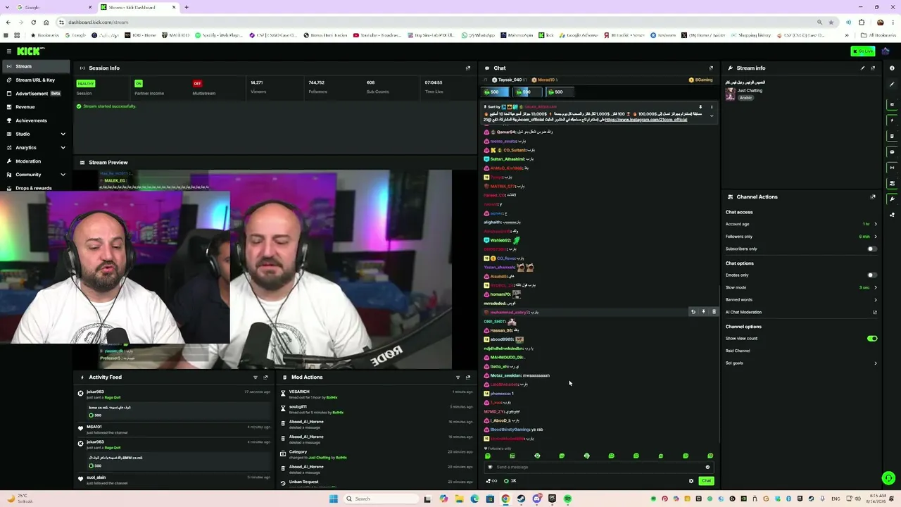Open the Account age options
The image size is (901, 507).
(x=801, y=224)
